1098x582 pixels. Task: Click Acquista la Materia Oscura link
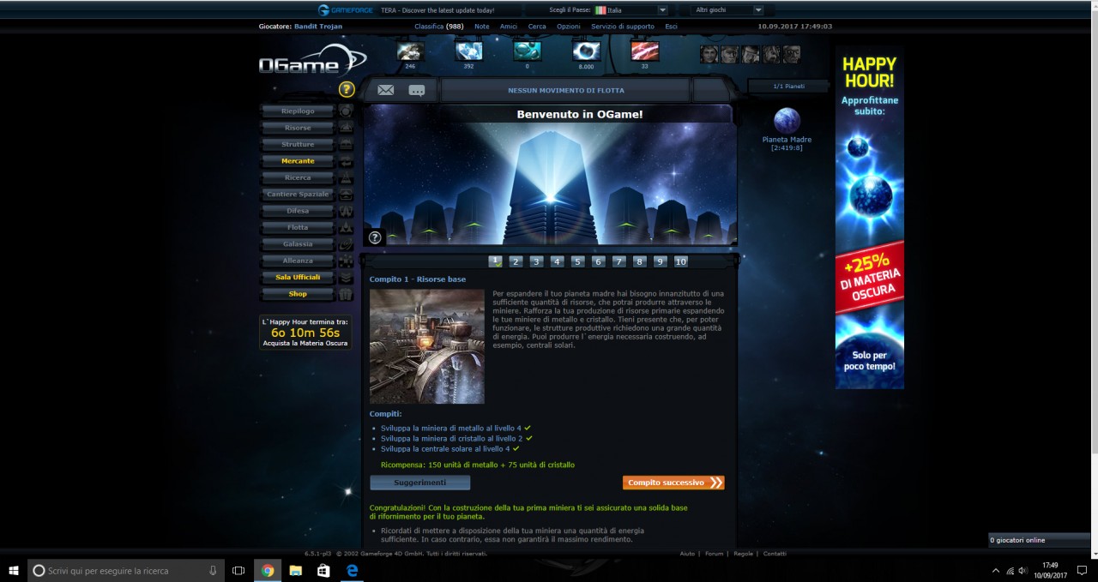pos(305,344)
